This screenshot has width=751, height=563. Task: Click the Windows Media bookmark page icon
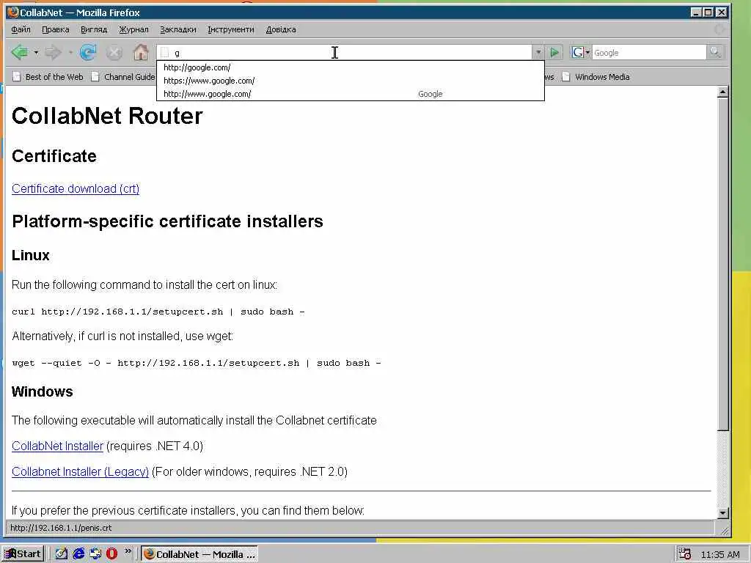tap(566, 76)
